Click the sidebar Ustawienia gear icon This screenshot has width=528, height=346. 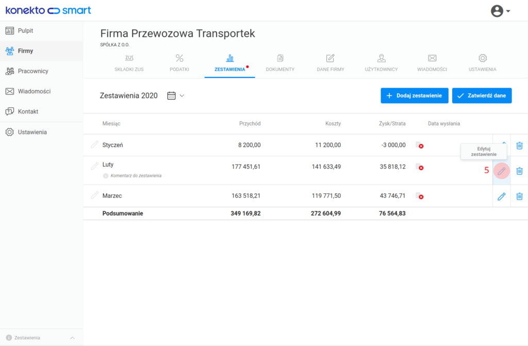click(10, 132)
